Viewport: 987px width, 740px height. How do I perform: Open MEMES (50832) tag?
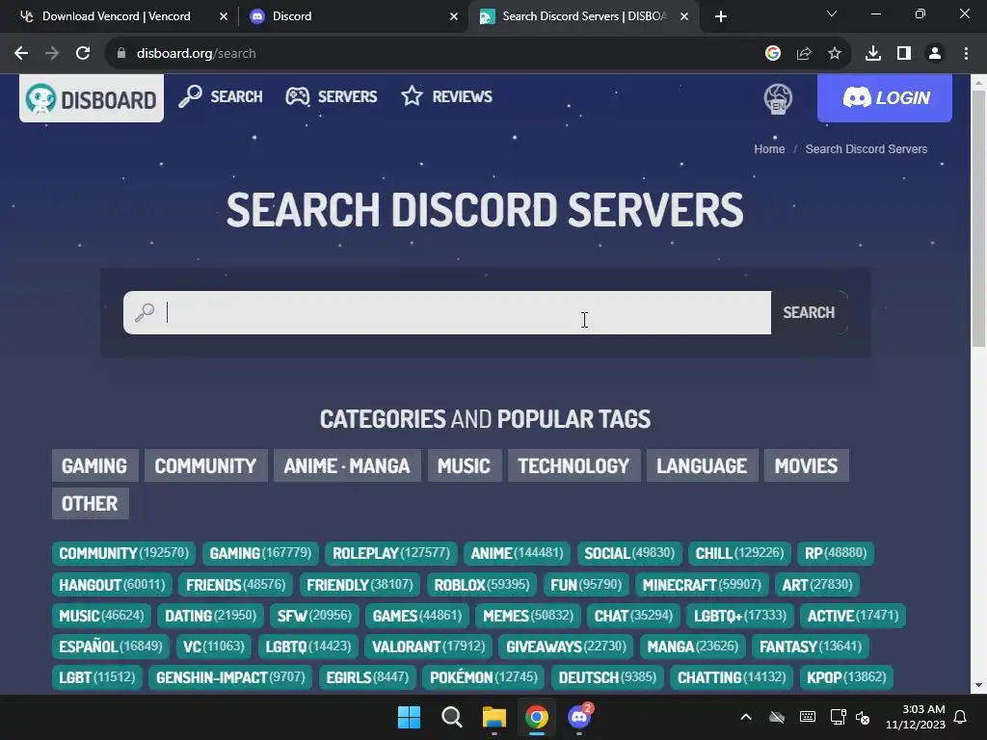tap(528, 616)
